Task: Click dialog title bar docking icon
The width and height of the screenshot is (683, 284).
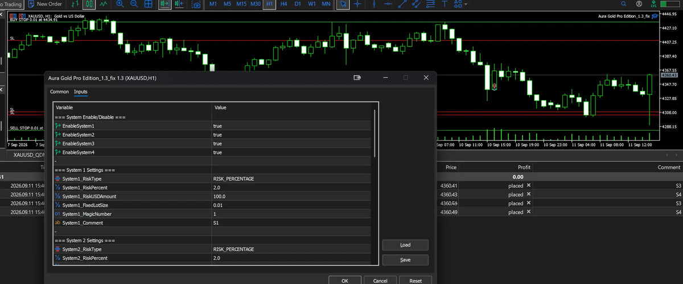Action: 357,78
